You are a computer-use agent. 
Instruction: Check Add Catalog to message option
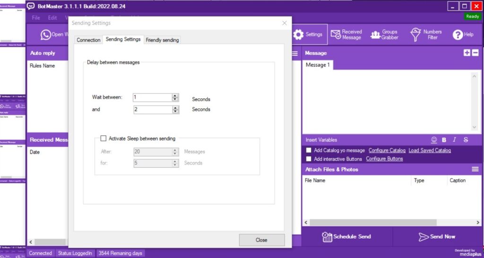309,150
